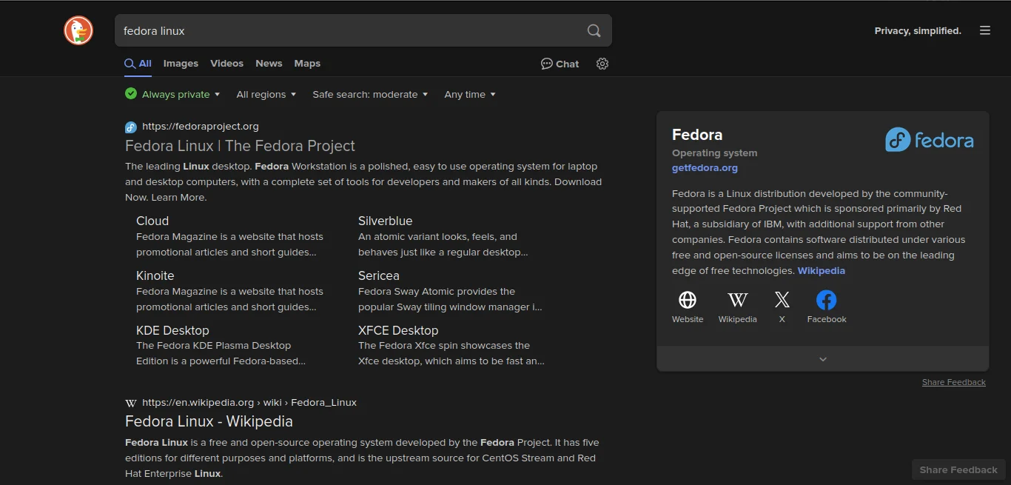The height and width of the screenshot is (485, 1011).
Task: Click the Fedora heading in info panel
Action: [697, 135]
